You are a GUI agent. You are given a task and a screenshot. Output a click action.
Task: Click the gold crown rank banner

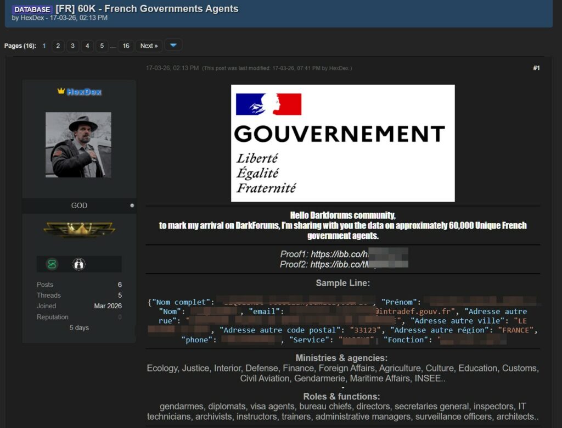pyautogui.click(x=79, y=230)
